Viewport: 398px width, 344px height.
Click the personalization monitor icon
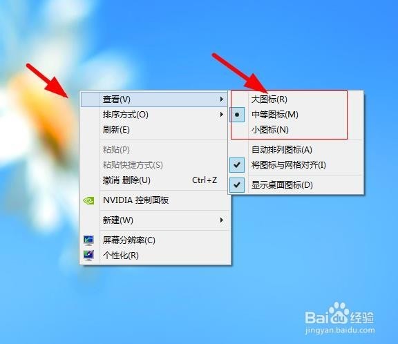[88, 255]
